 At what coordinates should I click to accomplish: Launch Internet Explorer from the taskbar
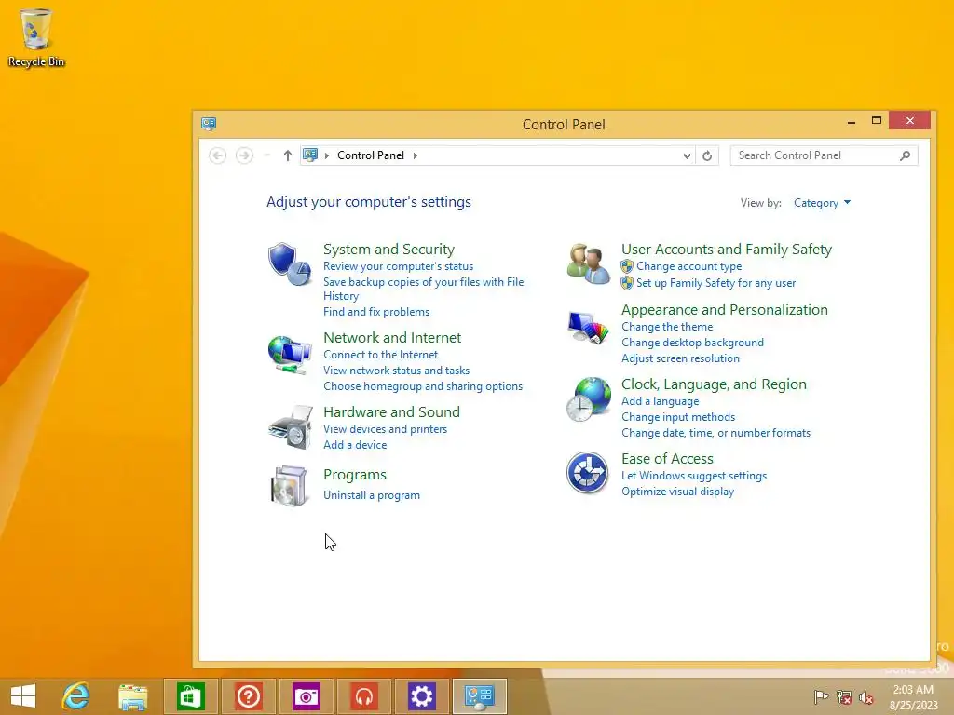point(76,696)
